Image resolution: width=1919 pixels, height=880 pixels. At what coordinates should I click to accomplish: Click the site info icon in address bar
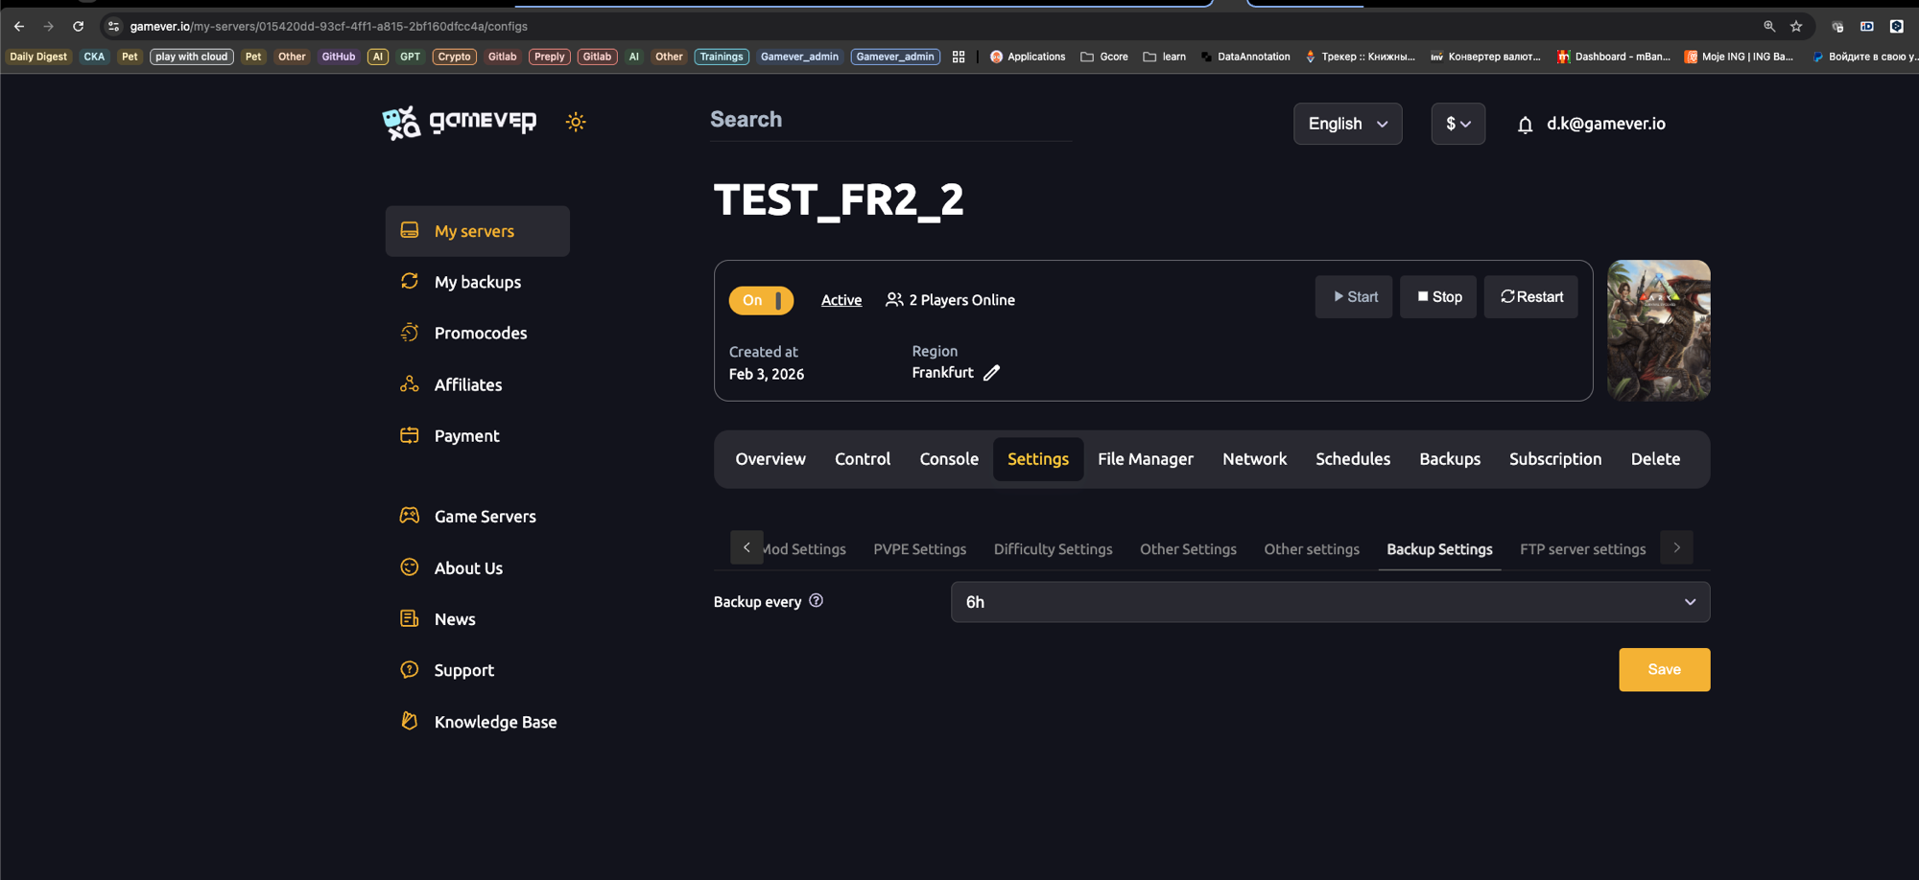[x=113, y=26]
